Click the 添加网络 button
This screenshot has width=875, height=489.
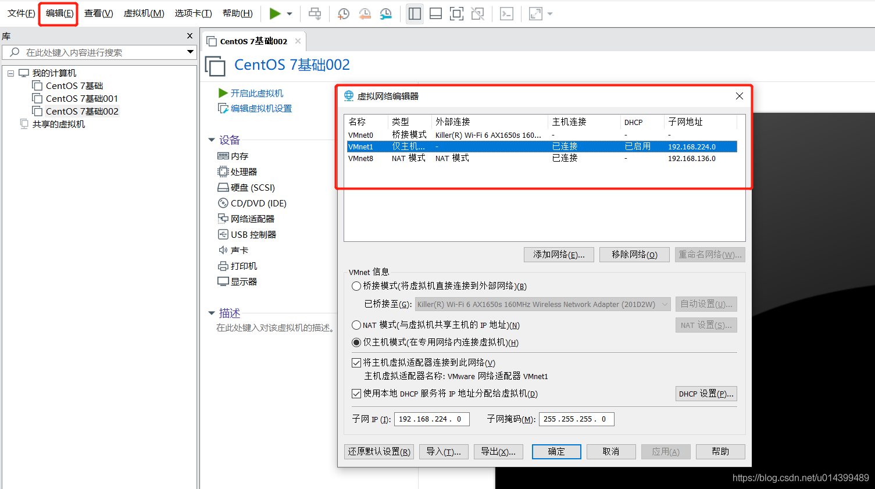pos(558,254)
